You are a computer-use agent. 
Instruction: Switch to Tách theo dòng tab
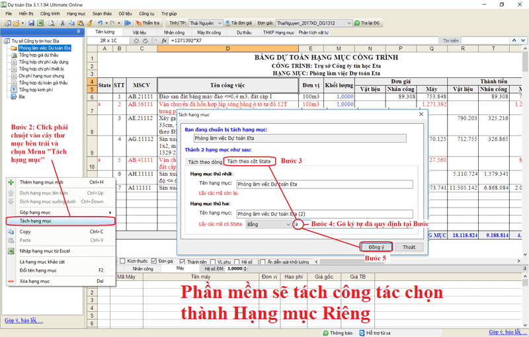click(205, 162)
